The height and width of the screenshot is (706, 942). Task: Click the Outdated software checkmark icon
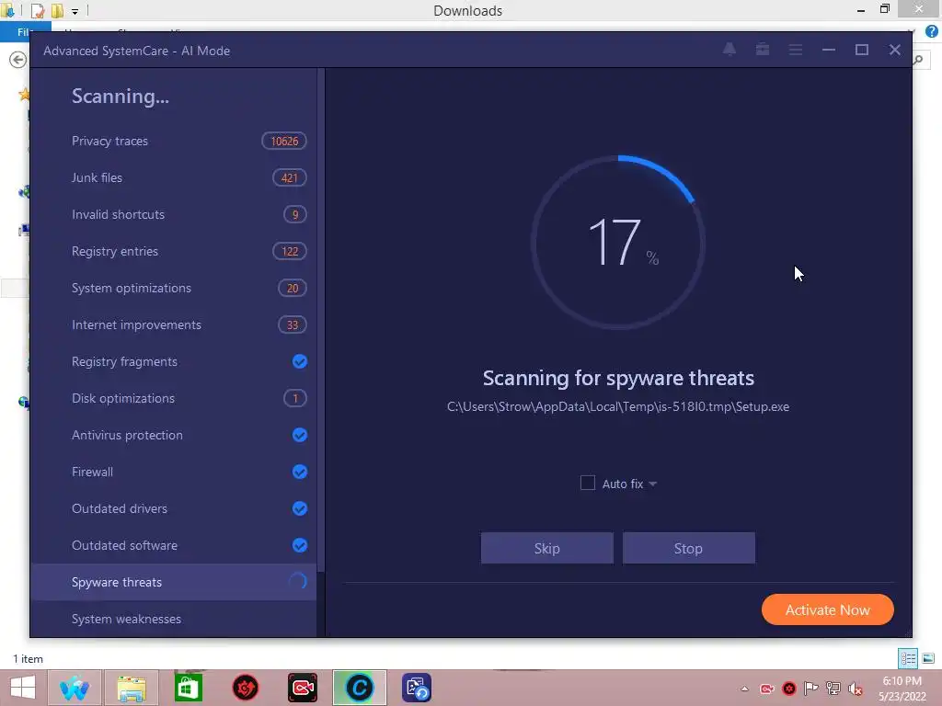299,545
